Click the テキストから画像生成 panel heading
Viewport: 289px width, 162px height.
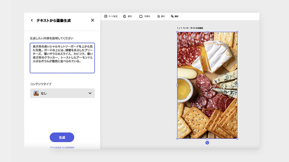coord(54,20)
